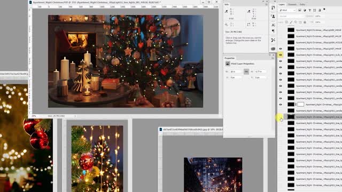
Task: Click the W width input field in Properties
Action: click(x=236, y=71)
